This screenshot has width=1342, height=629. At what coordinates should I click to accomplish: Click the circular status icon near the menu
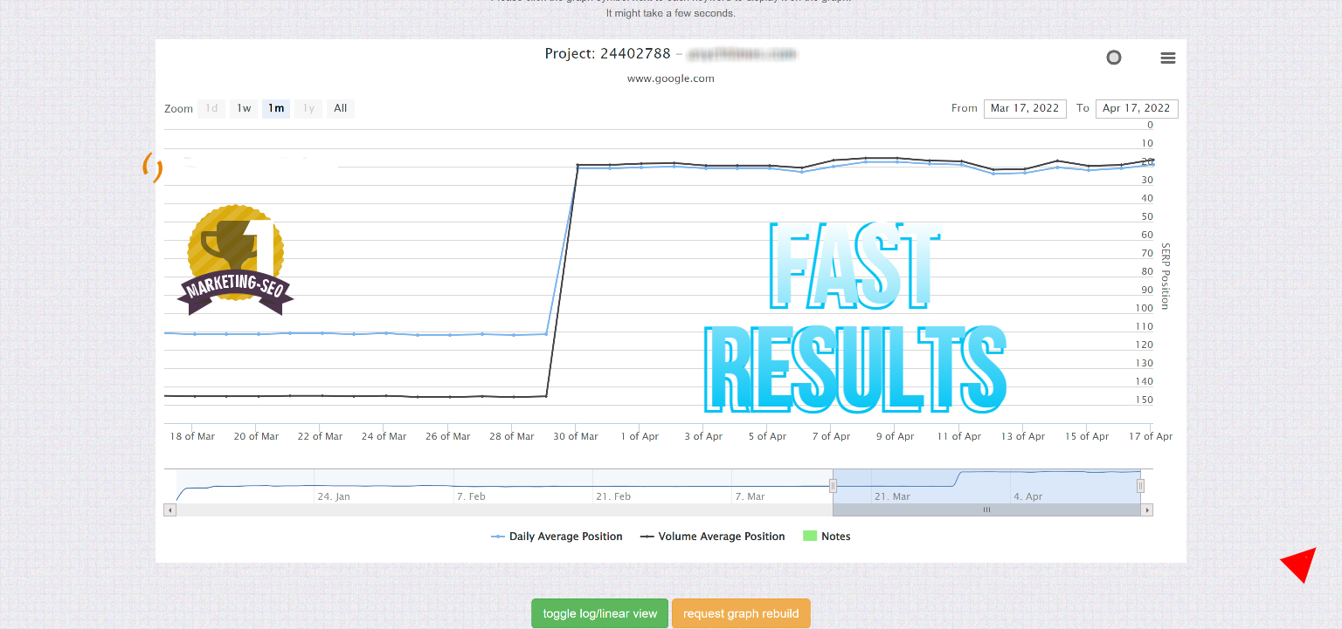(1114, 57)
